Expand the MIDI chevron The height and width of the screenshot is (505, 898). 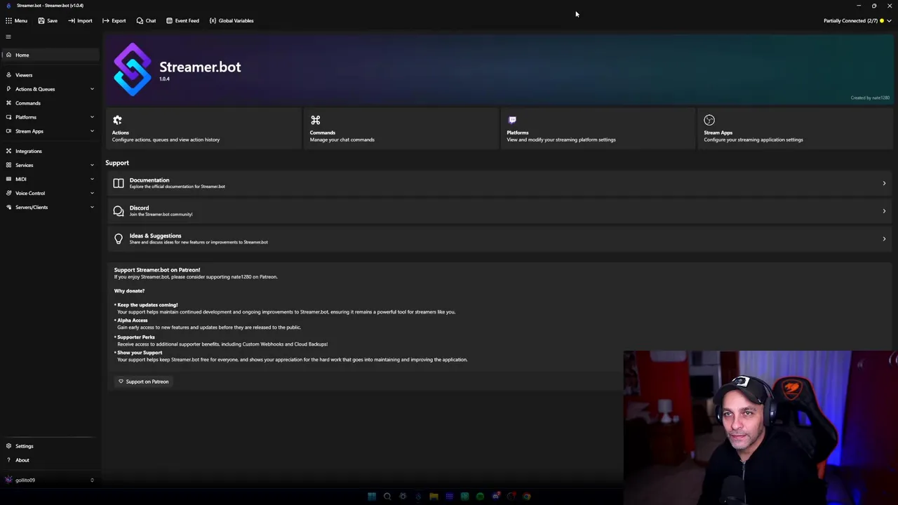click(x=92, y=179)
